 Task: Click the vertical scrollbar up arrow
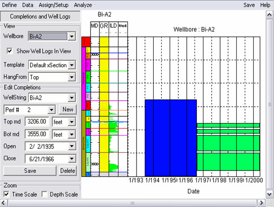click(x=269, y=15)
